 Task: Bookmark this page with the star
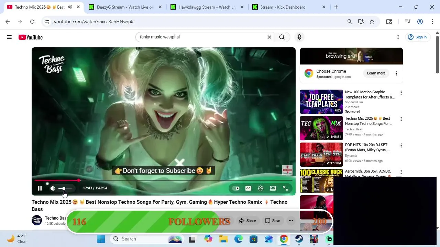coord(372,22)
